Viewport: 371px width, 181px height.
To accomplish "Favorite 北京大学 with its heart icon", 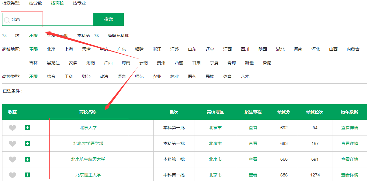I will click(x=12, y=128).
